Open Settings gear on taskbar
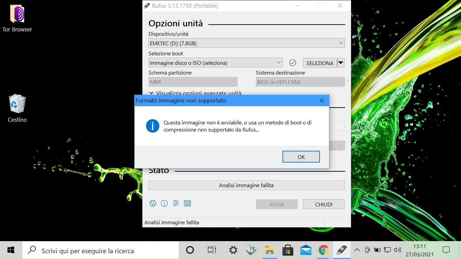This screenshot has width=461, height=259. click(233, 250)
